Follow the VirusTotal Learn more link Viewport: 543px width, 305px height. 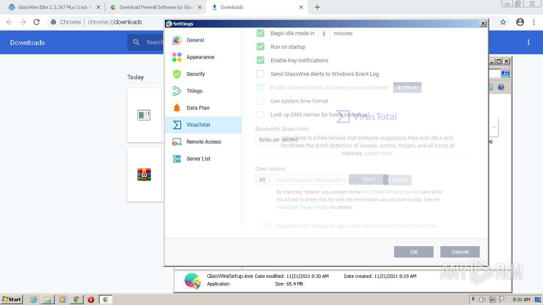tap(378, 153)
